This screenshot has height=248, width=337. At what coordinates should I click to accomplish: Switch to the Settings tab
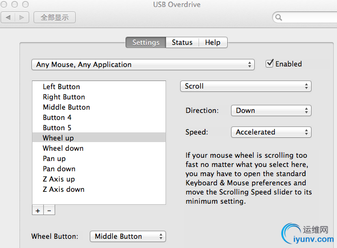(146, 42)
